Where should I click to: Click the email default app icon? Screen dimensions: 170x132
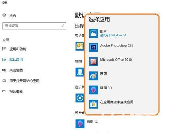(80, 46)
